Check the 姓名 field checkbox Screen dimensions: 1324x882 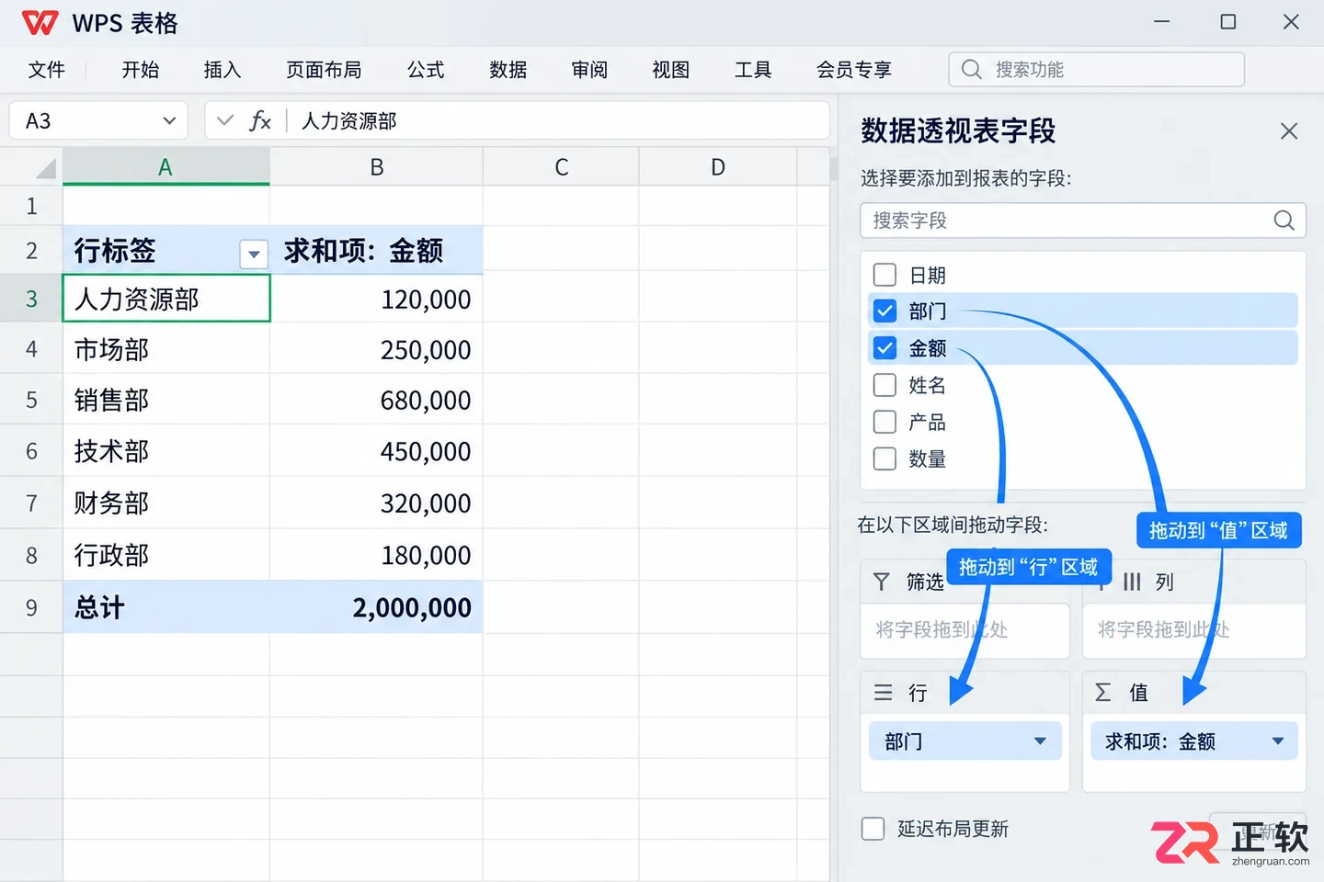[x=885, y=385]
